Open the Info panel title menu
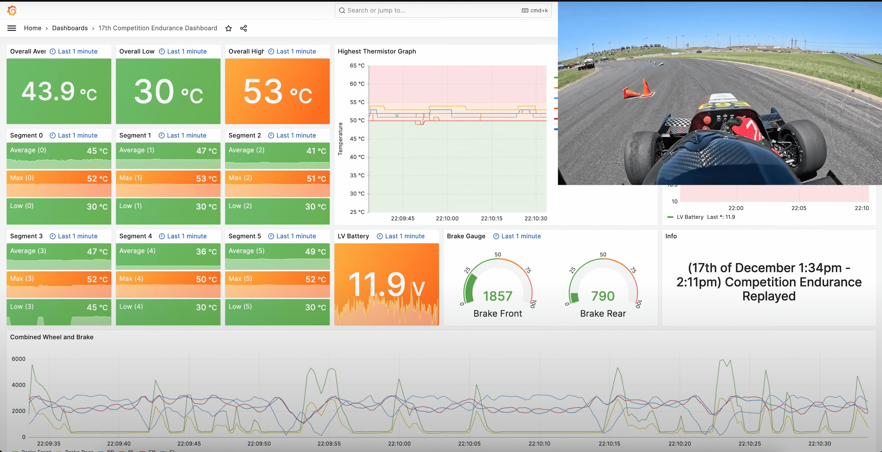882x452 pixels. point(671,236)
